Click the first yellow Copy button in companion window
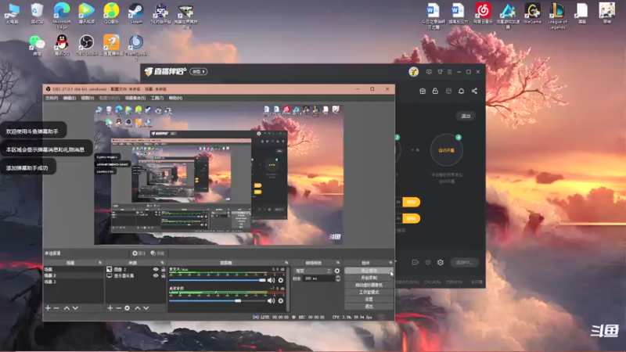The image size is (626, 352). [x=411, y=203]
